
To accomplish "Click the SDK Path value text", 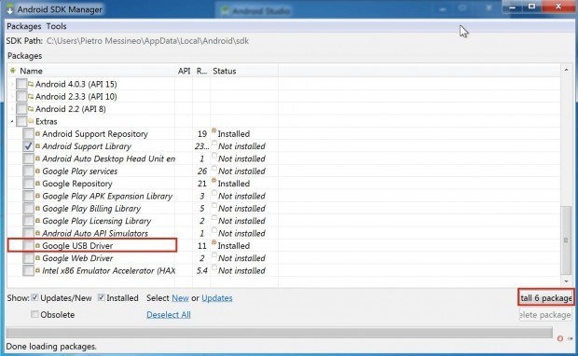I will [x=147, y=41].
